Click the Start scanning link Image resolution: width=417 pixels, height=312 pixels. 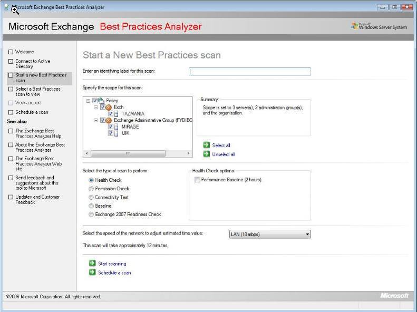(112, 264)
